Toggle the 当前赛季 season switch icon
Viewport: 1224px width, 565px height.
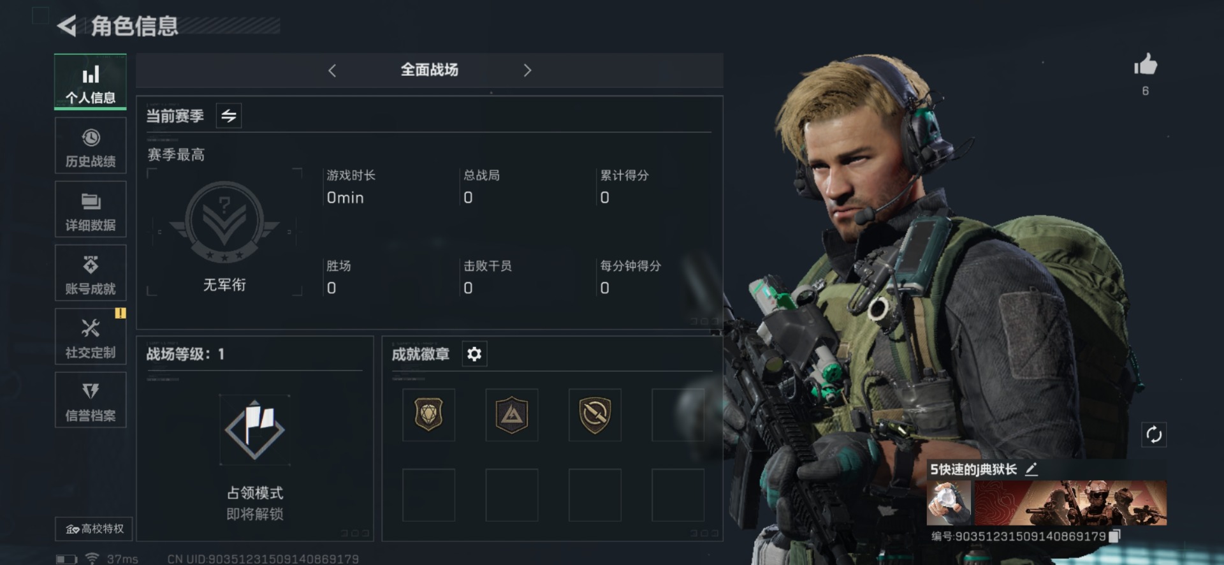coord(229,115)
